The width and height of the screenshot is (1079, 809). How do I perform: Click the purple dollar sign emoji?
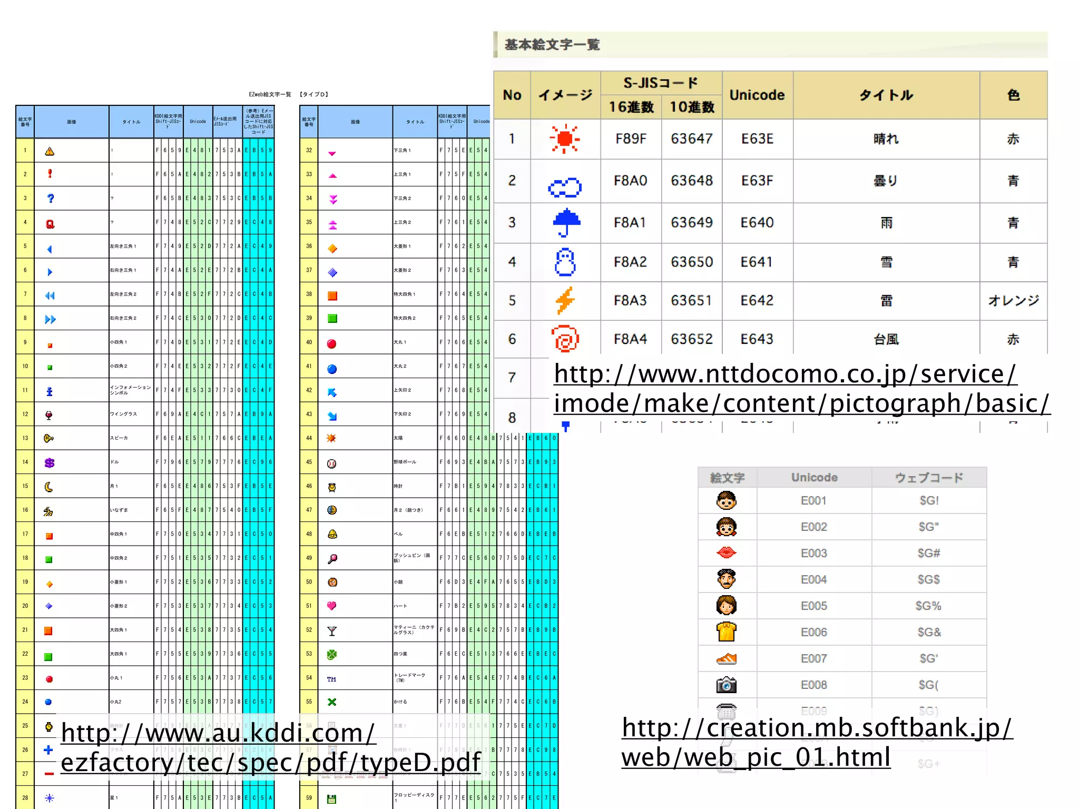click(x=50, y=462)
